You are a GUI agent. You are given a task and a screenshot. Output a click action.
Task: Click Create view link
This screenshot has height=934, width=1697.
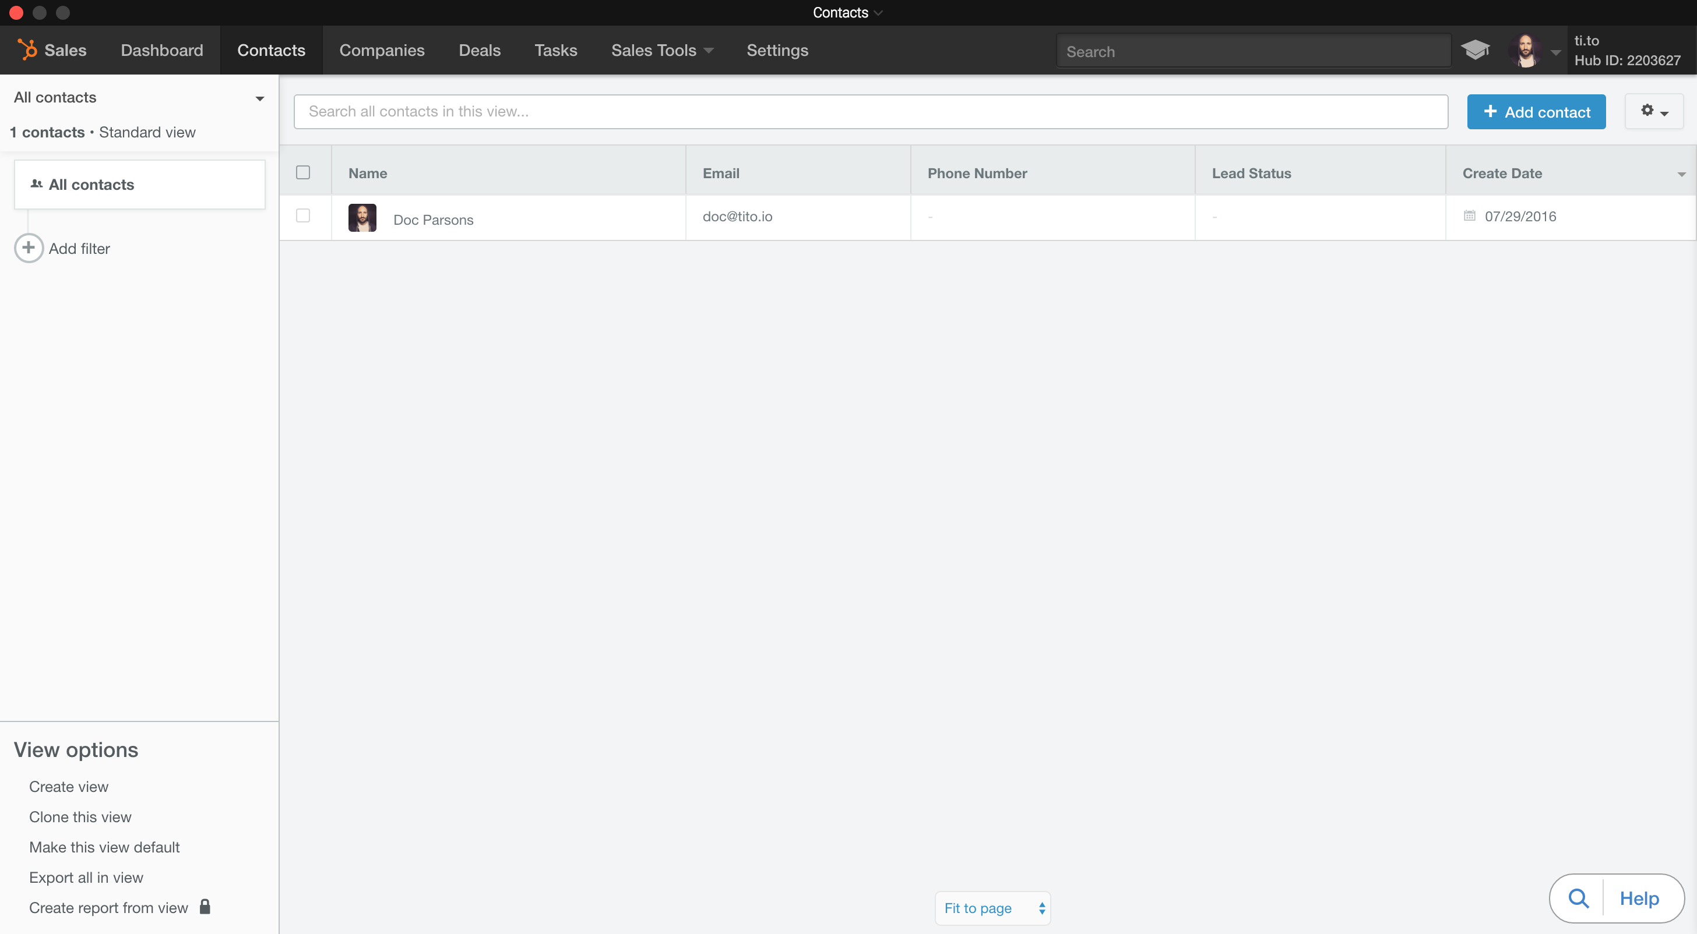[x=69, y=787]
